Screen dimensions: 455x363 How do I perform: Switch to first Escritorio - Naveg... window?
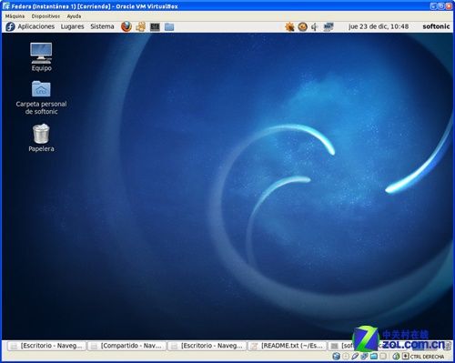point(46,346)
